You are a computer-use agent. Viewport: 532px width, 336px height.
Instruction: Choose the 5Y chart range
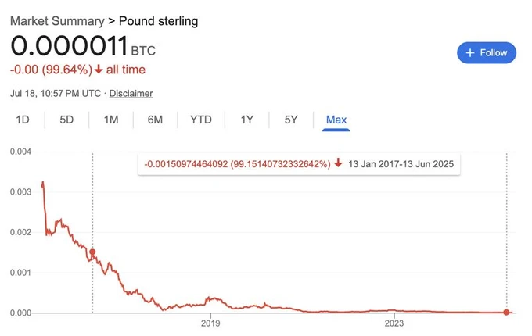tap(291, 120)
